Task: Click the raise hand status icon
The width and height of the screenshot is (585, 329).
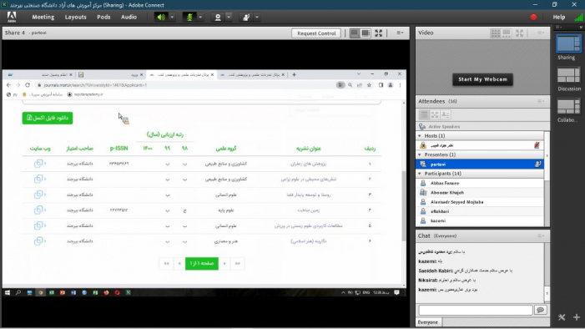Action: 246,18
